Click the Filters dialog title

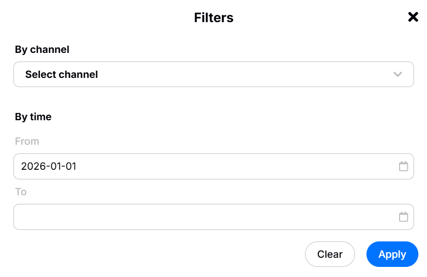point(214,18)
